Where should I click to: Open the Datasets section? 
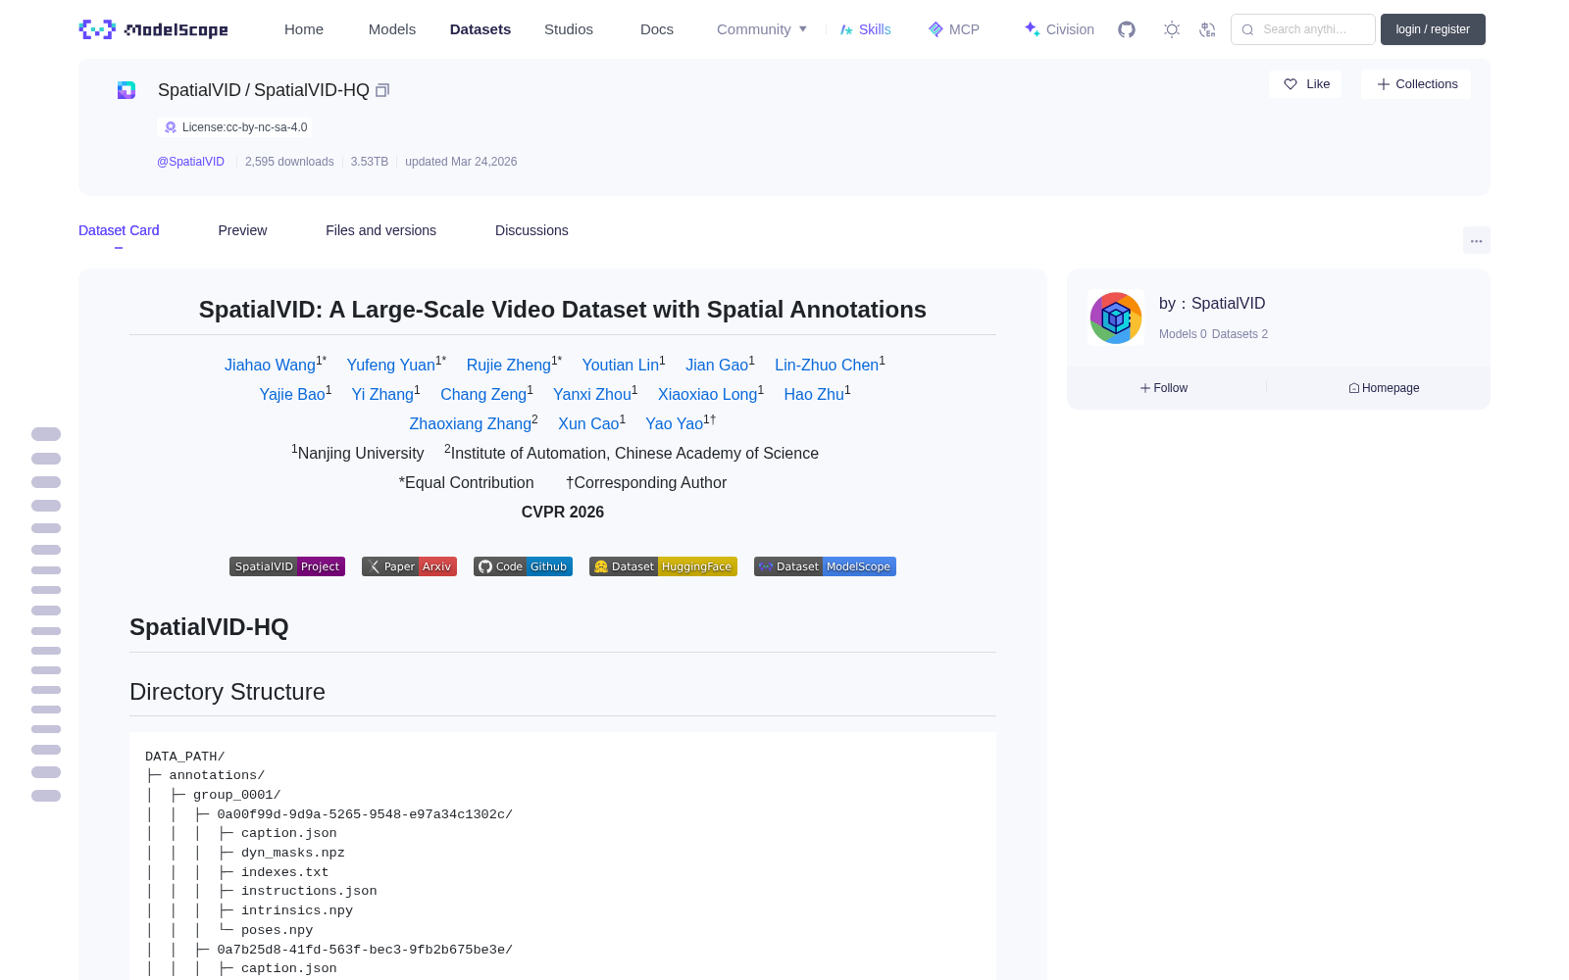tap(481, 29)
